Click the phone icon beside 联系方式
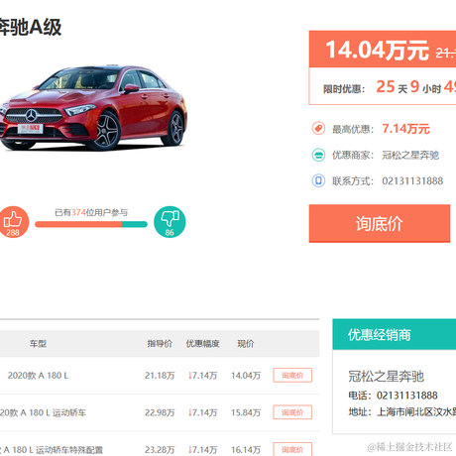The width and height of the screenshot is (456, 456). (318, 180)
